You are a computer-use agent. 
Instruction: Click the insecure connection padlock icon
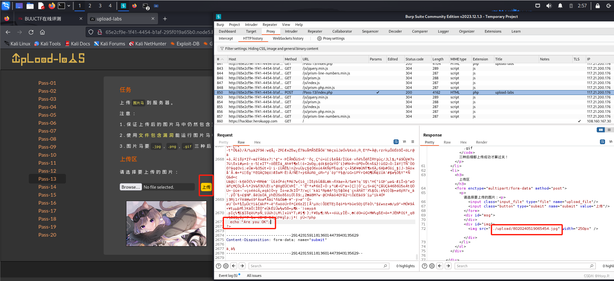[100, 32]
